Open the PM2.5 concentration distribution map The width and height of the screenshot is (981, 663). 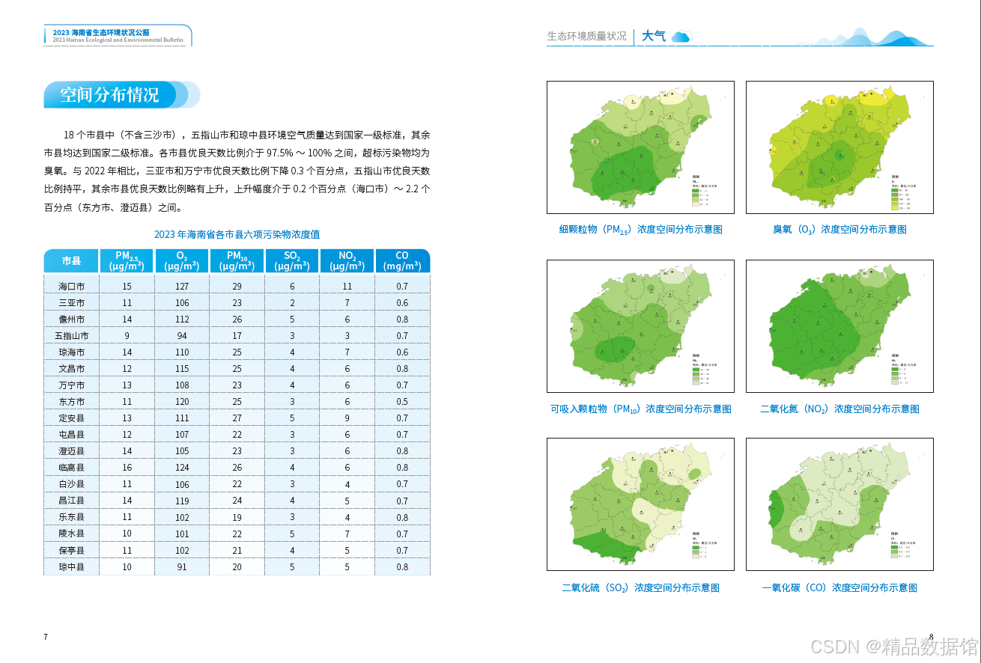tap(640, 147)
